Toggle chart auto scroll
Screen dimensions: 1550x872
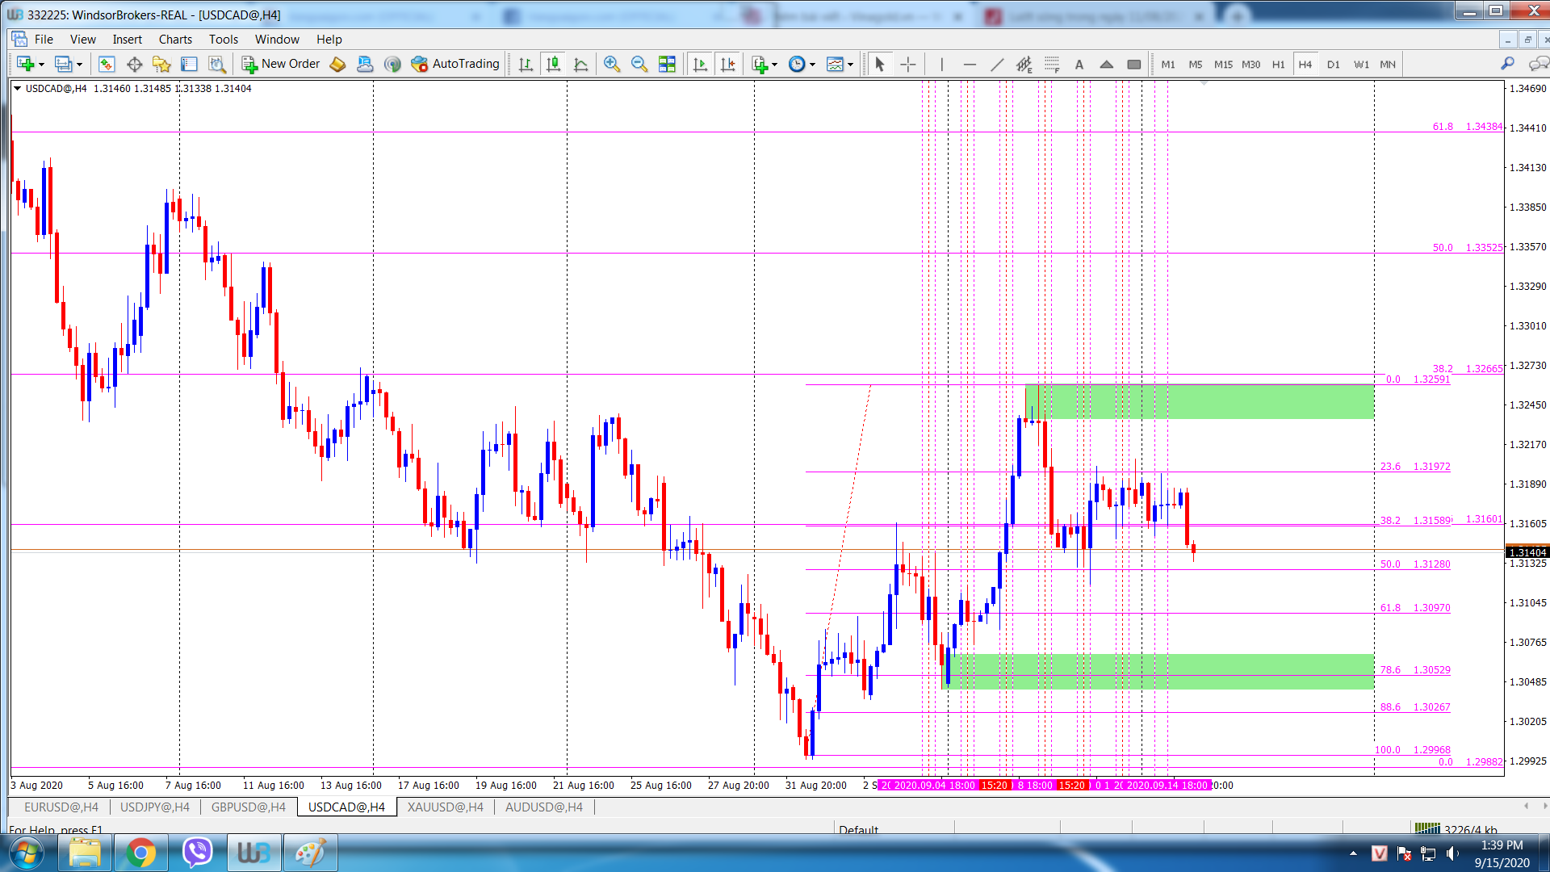700,64
